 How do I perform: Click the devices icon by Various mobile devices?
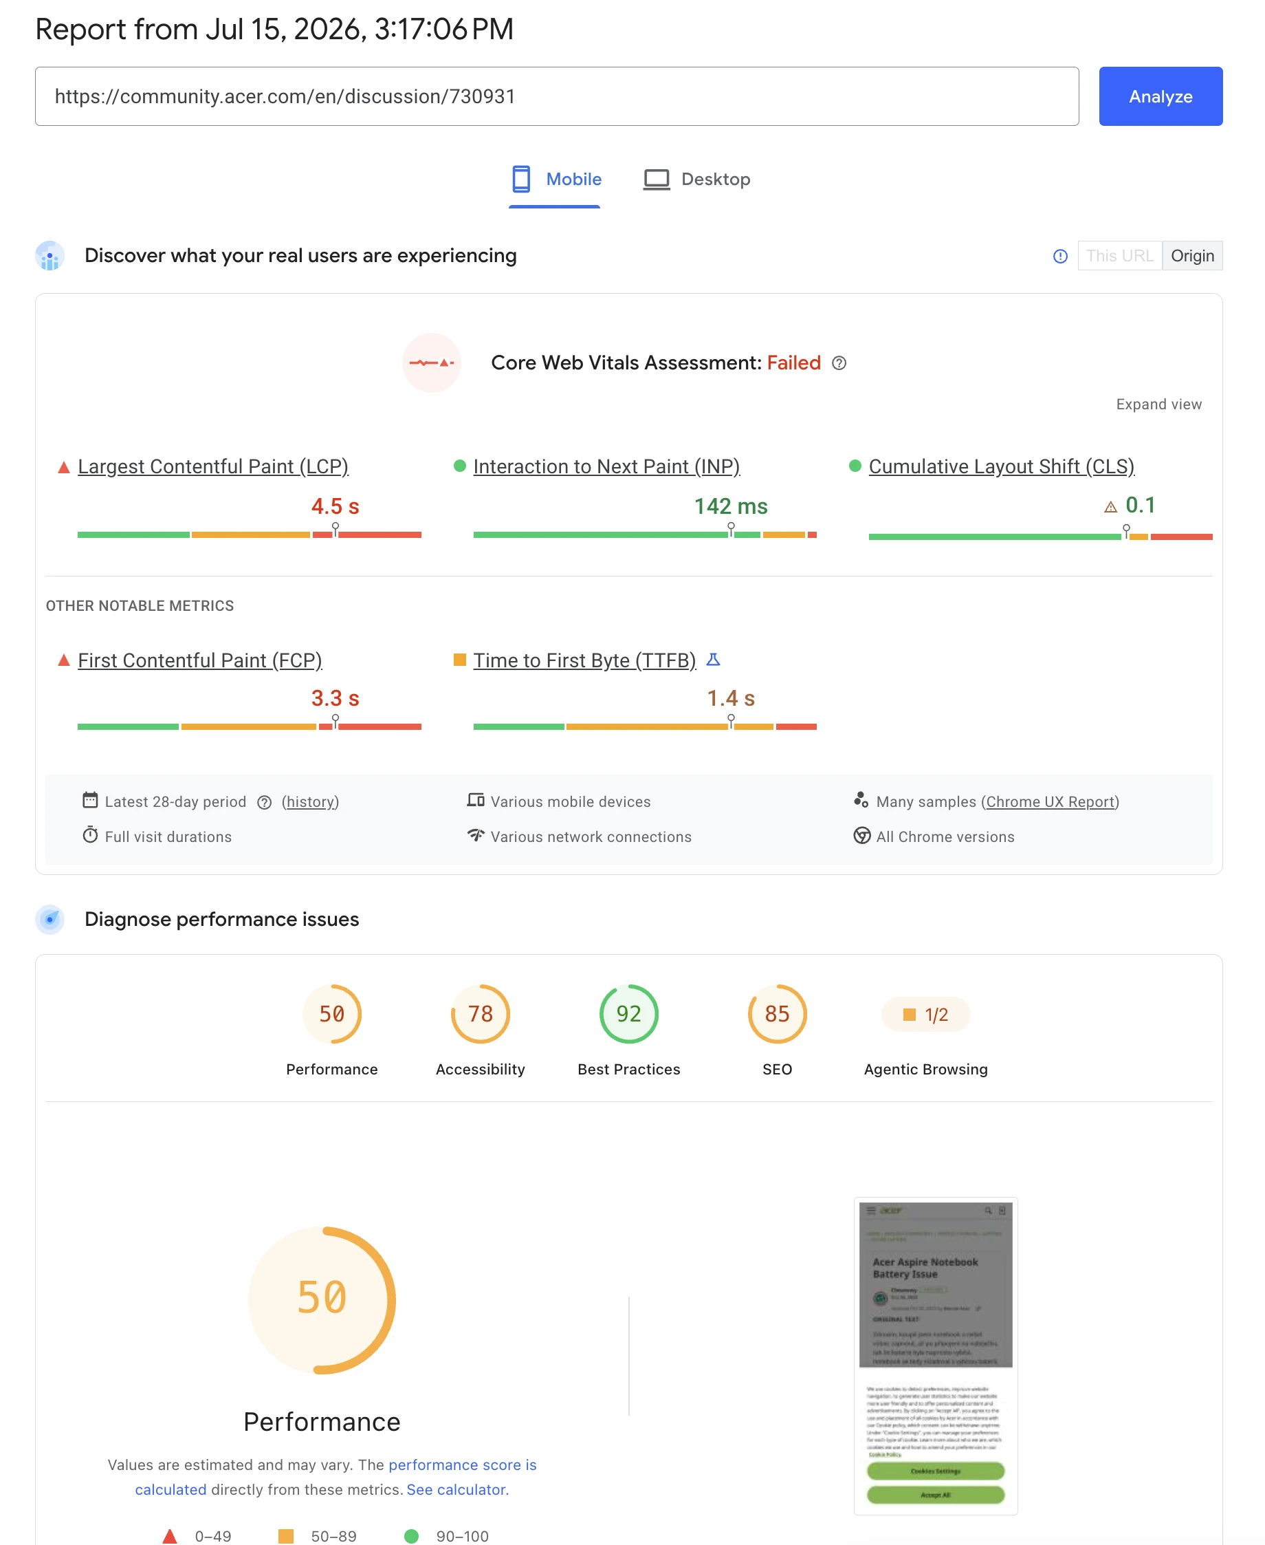click(475, 800)
